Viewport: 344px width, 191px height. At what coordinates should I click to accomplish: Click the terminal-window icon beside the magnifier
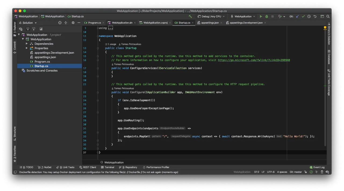pyautogui.click(x=322, y=16)
